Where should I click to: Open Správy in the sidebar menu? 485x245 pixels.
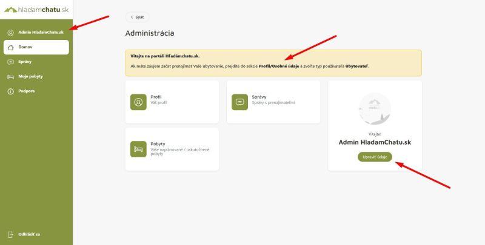click(36, 62)
